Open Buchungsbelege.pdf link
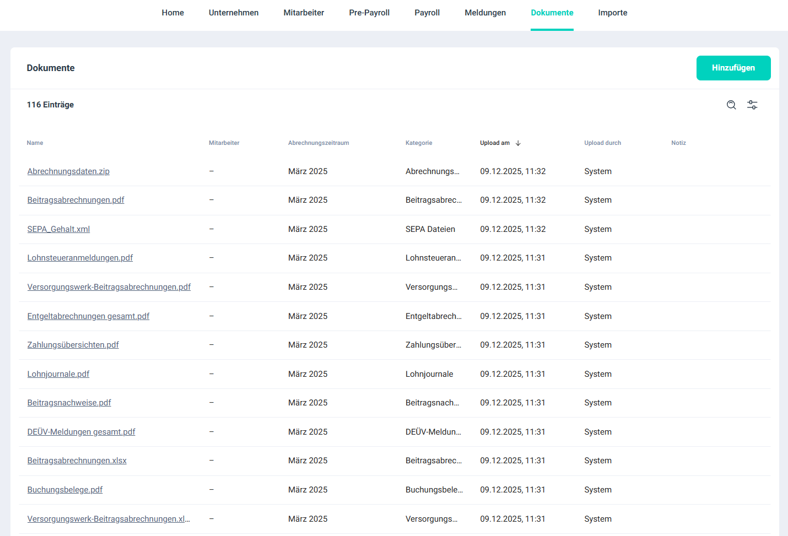The width and height of the screenshot is (788, 536). click(65, 490)
